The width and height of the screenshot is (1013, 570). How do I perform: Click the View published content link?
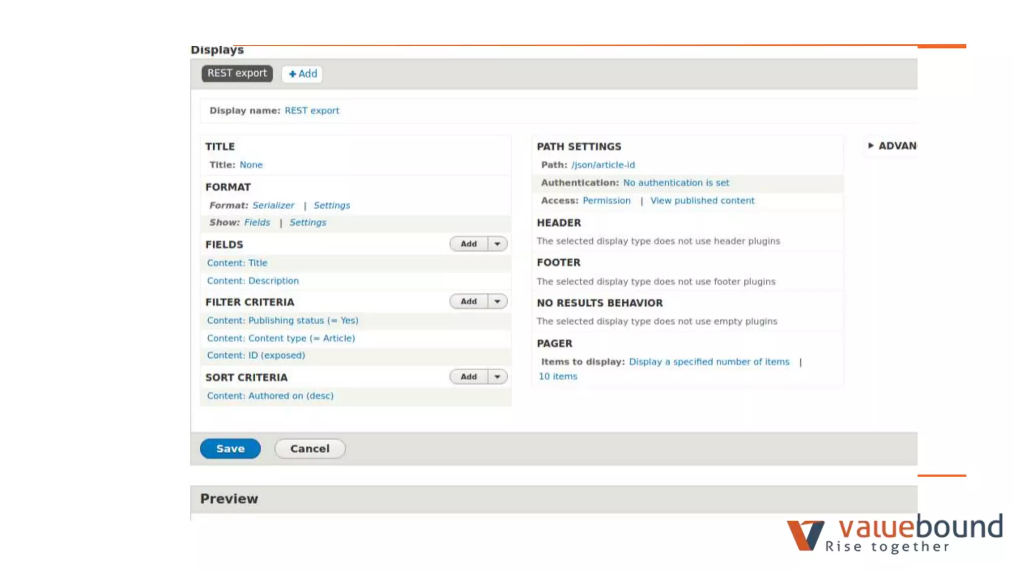[x=702, y=200]
